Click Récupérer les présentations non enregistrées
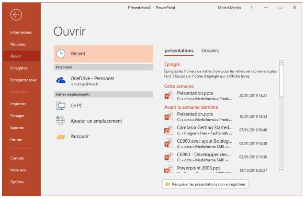The height and width of the screenshot is (199, 305). [x=206, y=184]
